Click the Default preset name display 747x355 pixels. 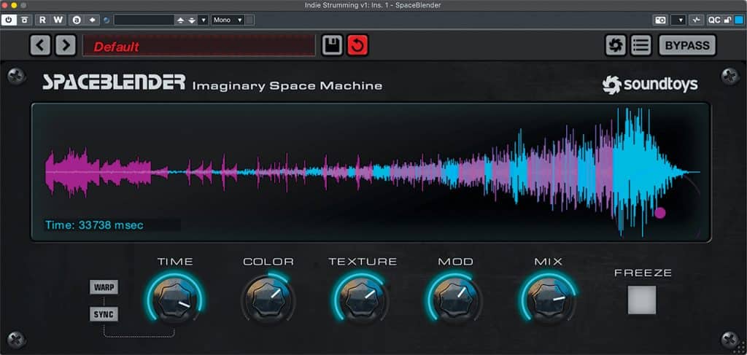click(198, 46)
